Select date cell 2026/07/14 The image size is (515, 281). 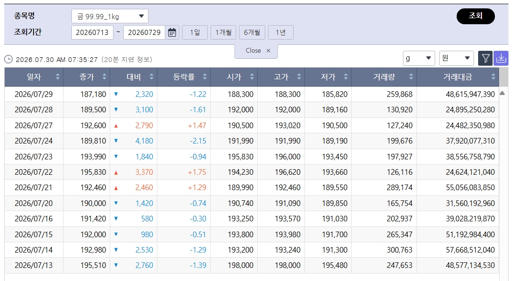point(34,249)
